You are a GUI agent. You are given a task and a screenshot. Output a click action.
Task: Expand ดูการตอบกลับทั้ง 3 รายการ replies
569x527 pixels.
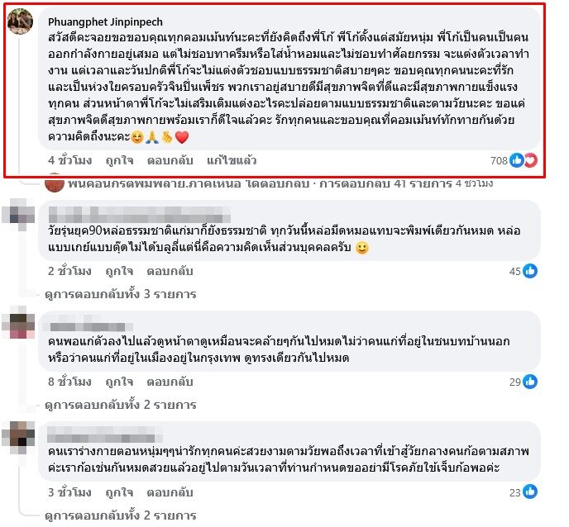121,294
